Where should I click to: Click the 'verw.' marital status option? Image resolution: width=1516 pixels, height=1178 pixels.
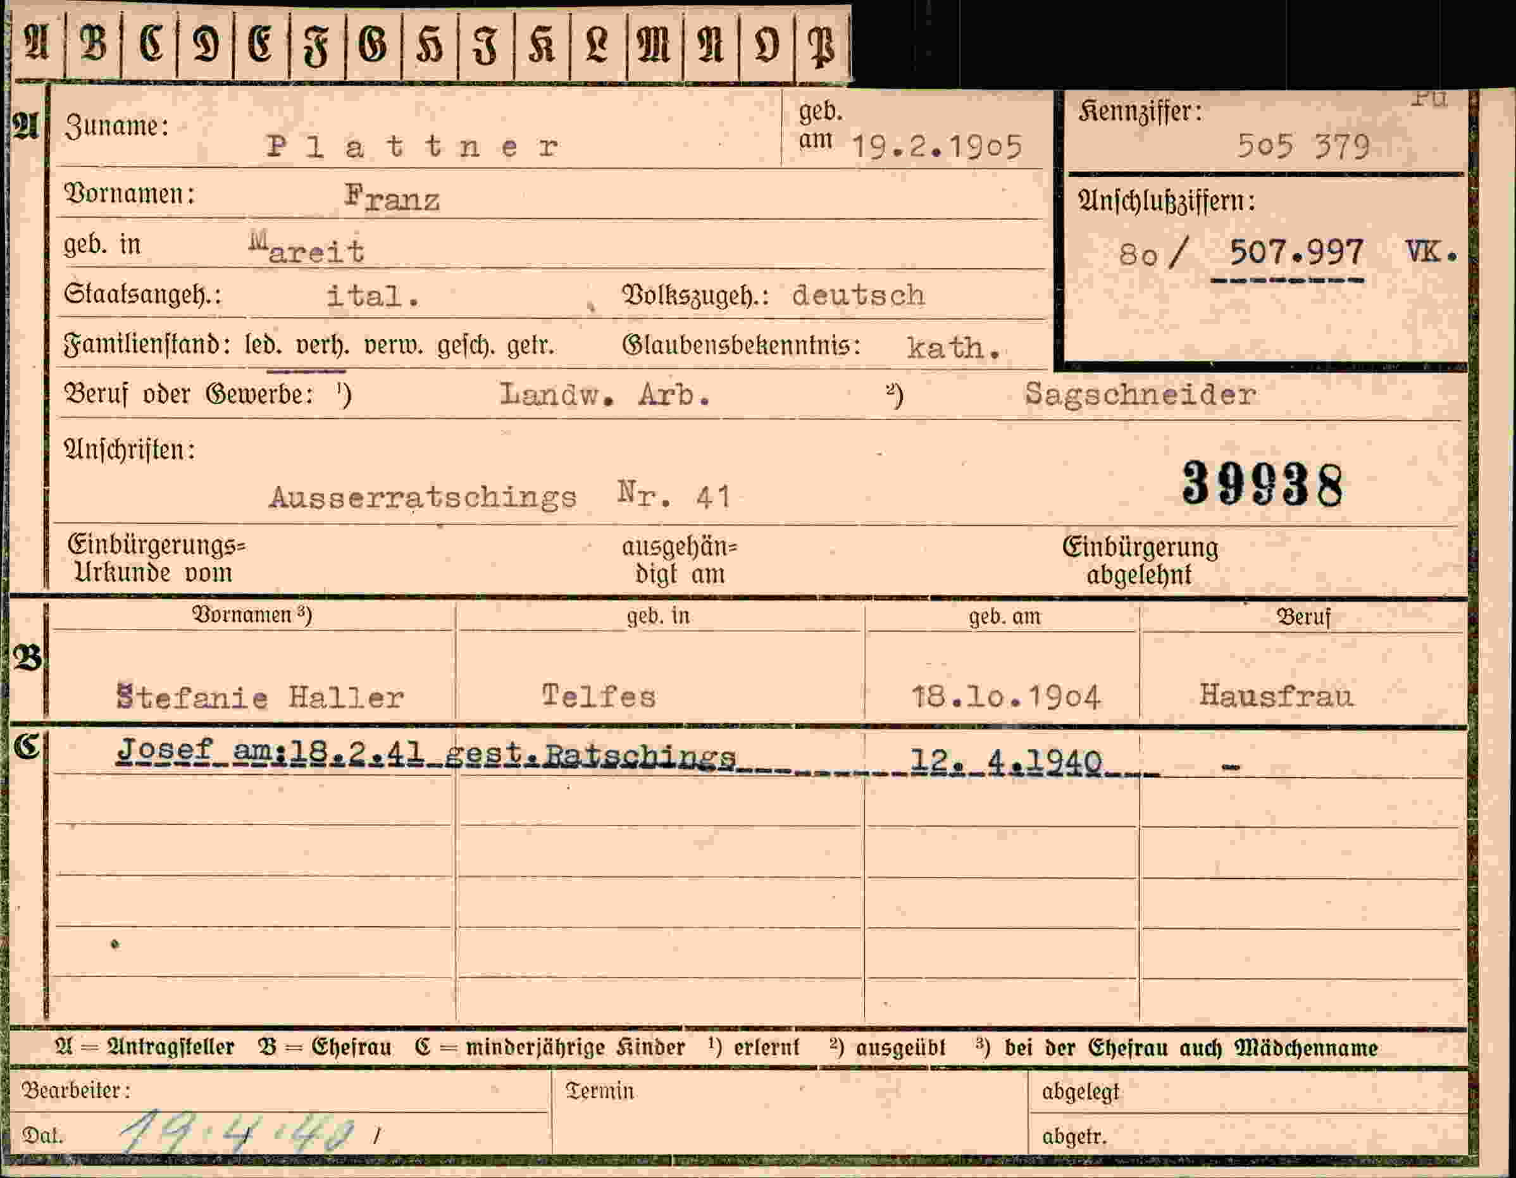pos(393,345)
